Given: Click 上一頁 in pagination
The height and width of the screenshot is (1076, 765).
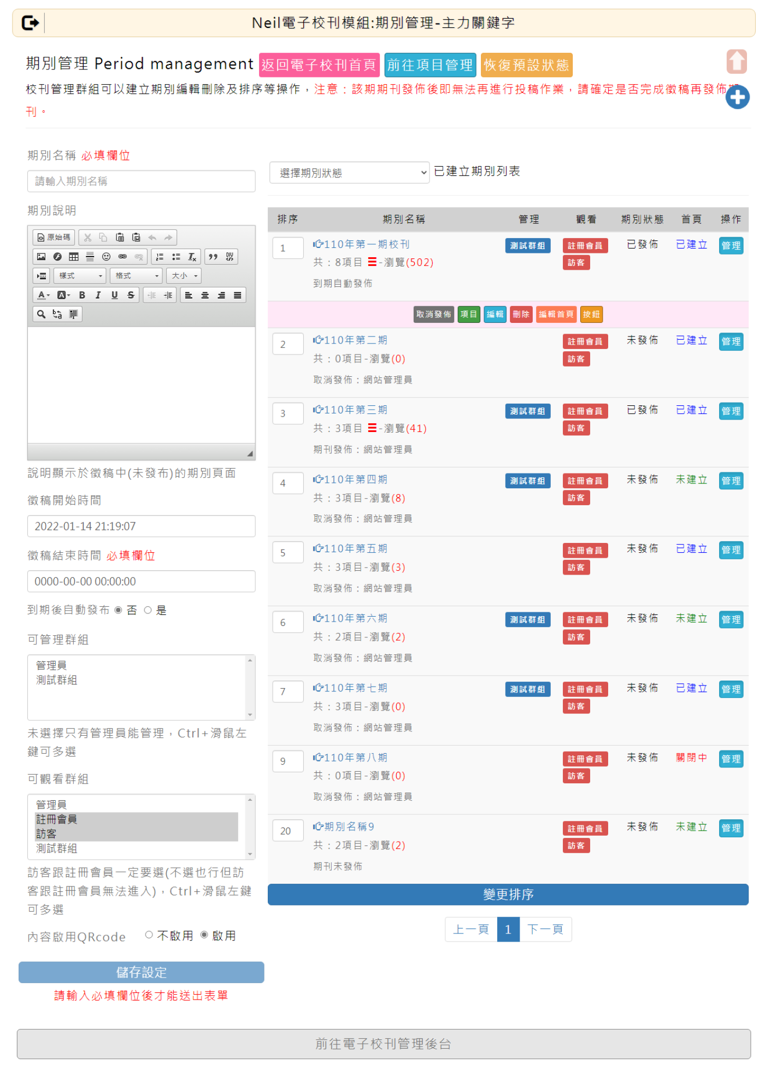Looking at the screenshot, I should [x=471, y=929].
